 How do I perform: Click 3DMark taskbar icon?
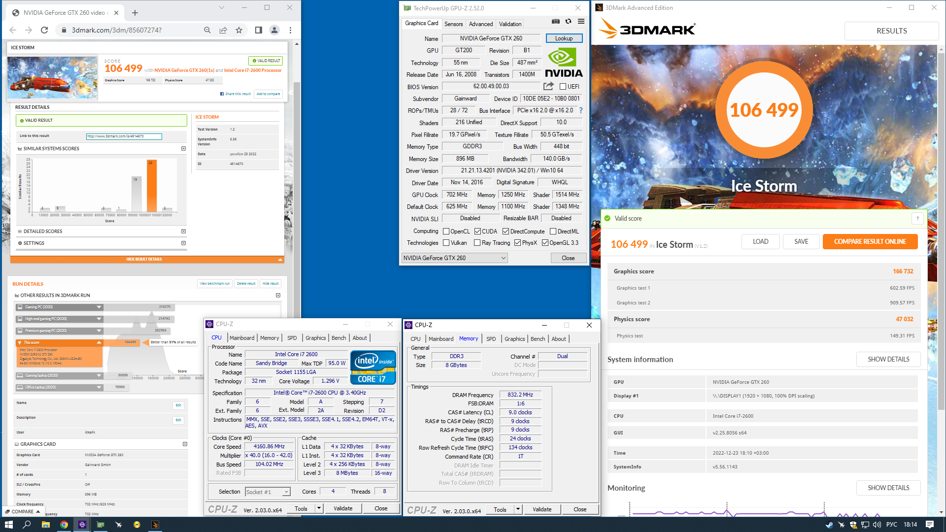tap(155, 525)
